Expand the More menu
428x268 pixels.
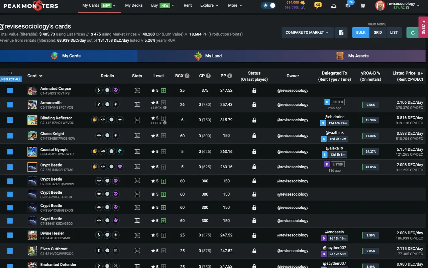[234, 5]
